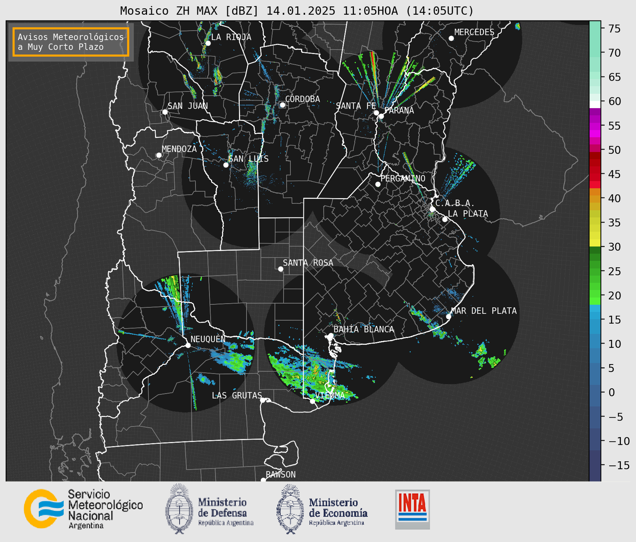
Task: Click the MERCEDES city marker
Action: [x=451, y=38]
